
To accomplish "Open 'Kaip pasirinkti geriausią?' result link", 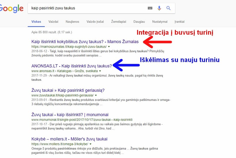I will 68,90.
